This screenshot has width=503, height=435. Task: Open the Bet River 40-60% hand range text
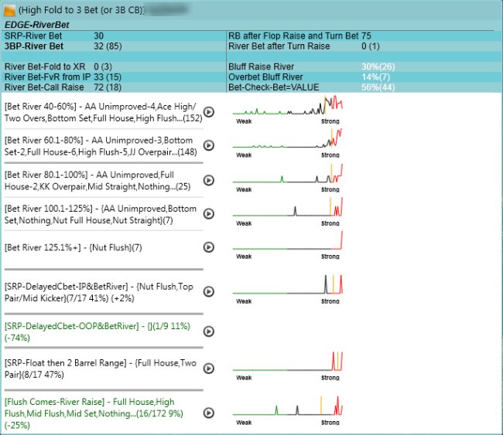coord(102,112)
